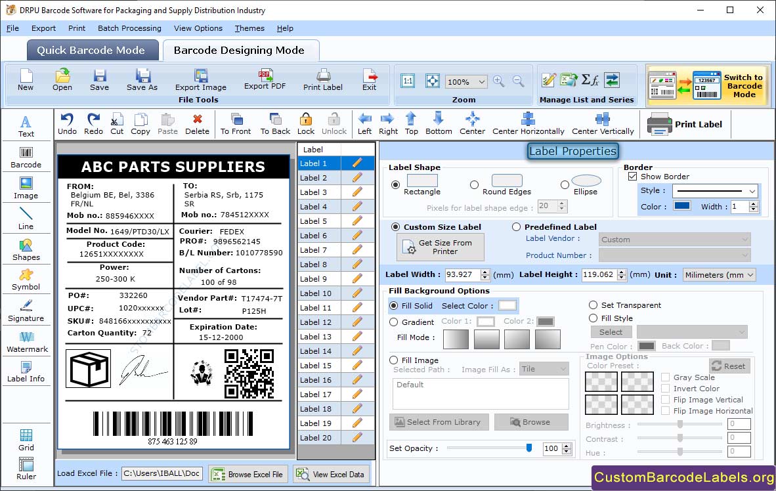The image size is (776, 491).
Task: Create a New label file
Action: tap(26, 79)
